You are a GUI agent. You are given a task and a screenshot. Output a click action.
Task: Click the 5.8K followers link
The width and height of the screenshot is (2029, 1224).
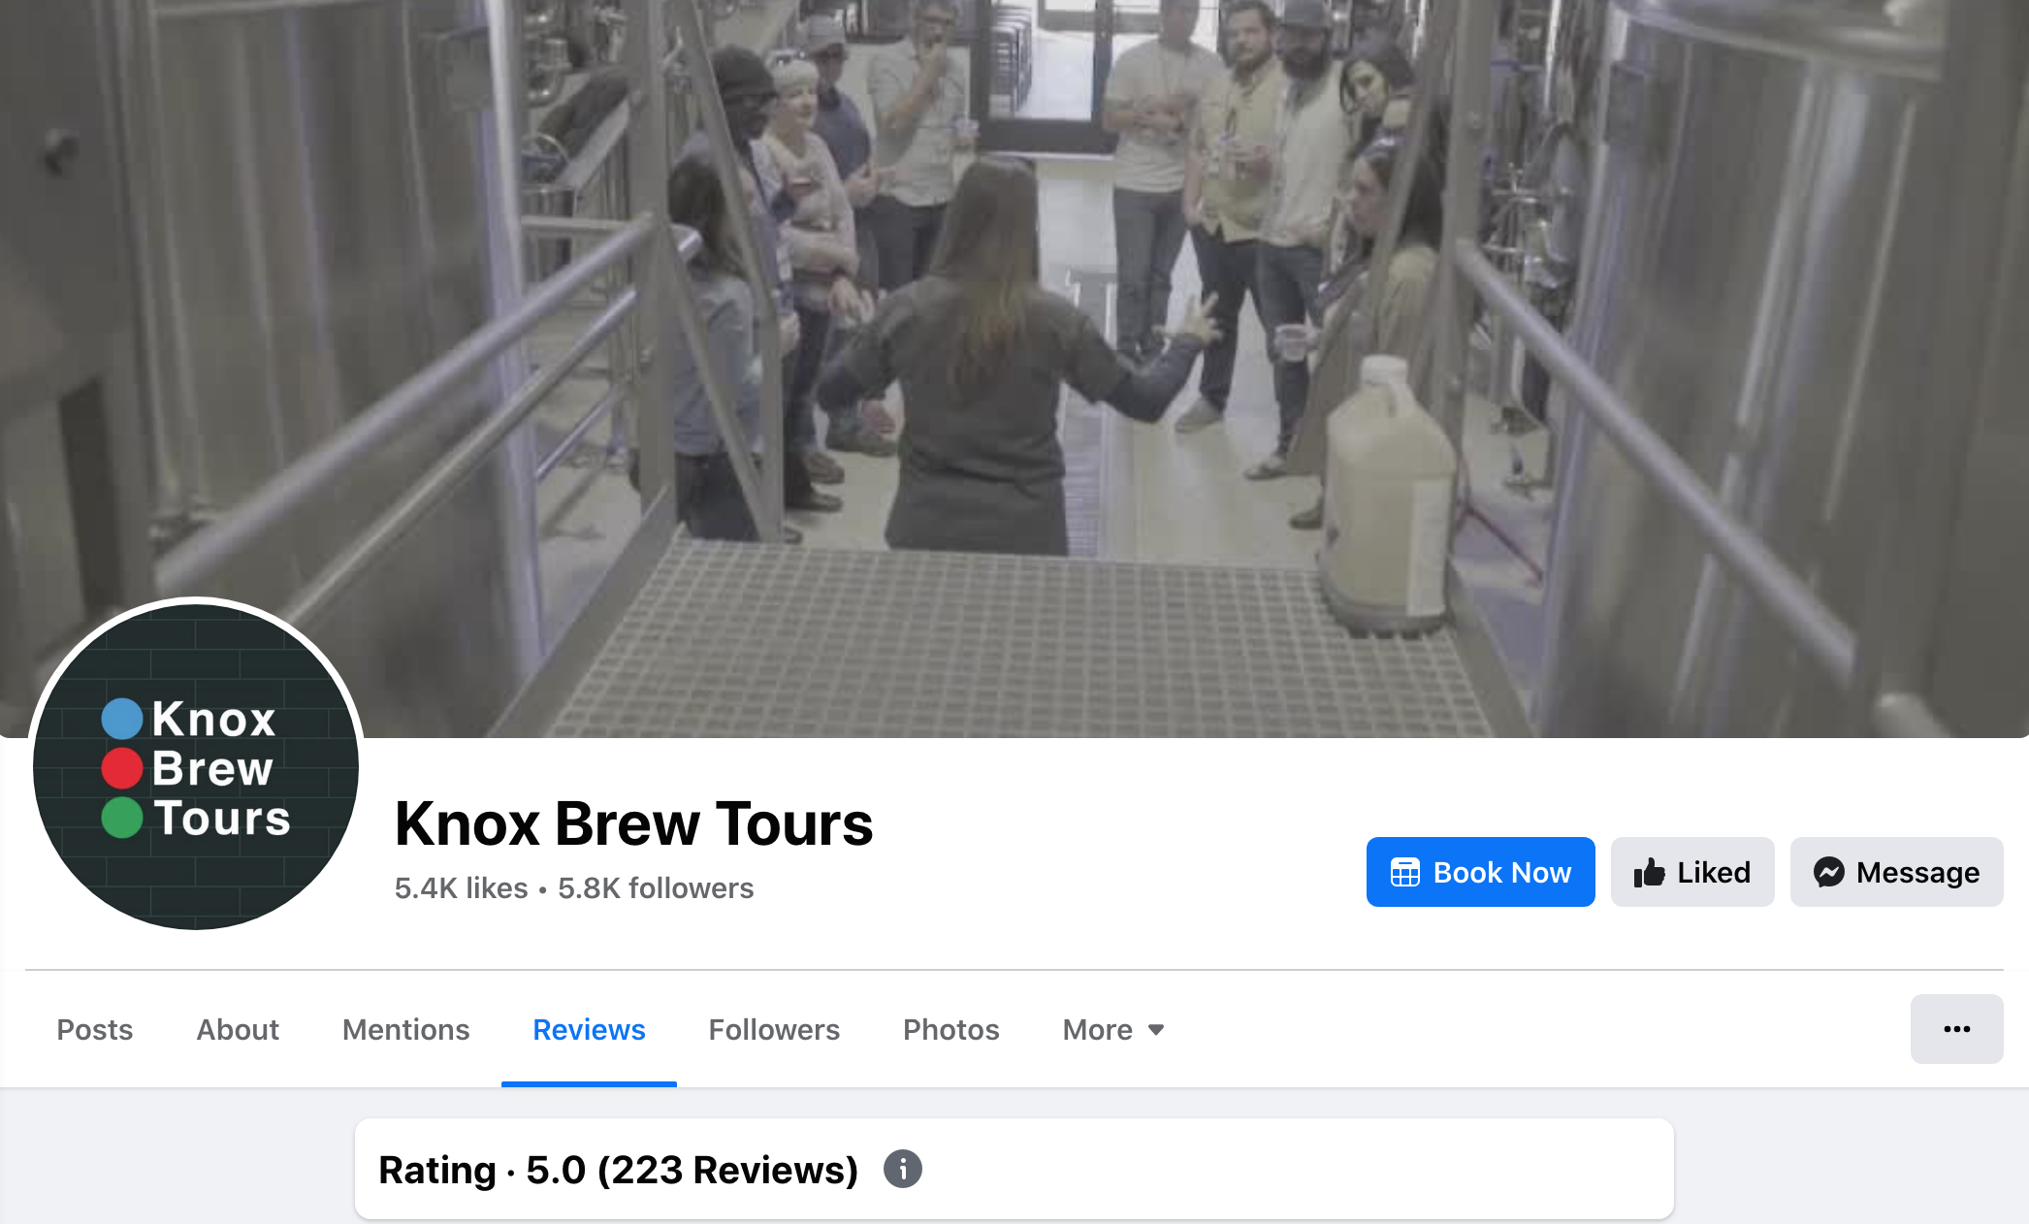click(x=656, y=887)
